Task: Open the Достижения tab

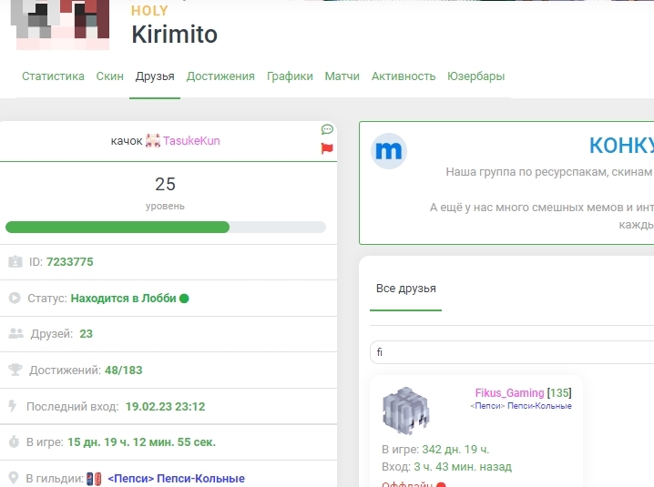Action: click(220, 76)
